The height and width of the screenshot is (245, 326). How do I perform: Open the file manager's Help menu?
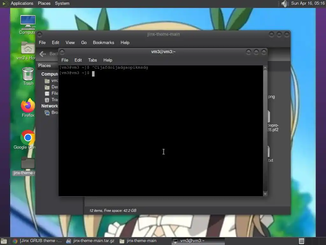[125, 42]
